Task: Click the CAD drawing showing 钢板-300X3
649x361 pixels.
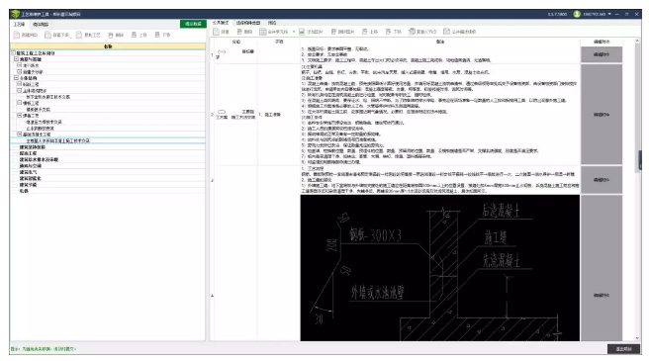Action: click(440, 268)
